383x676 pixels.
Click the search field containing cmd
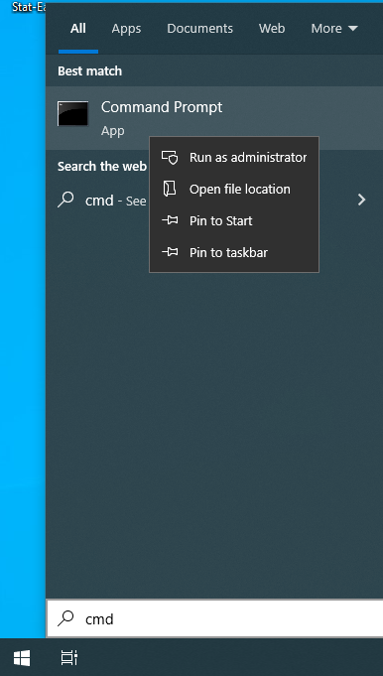[x=215, y=618]
